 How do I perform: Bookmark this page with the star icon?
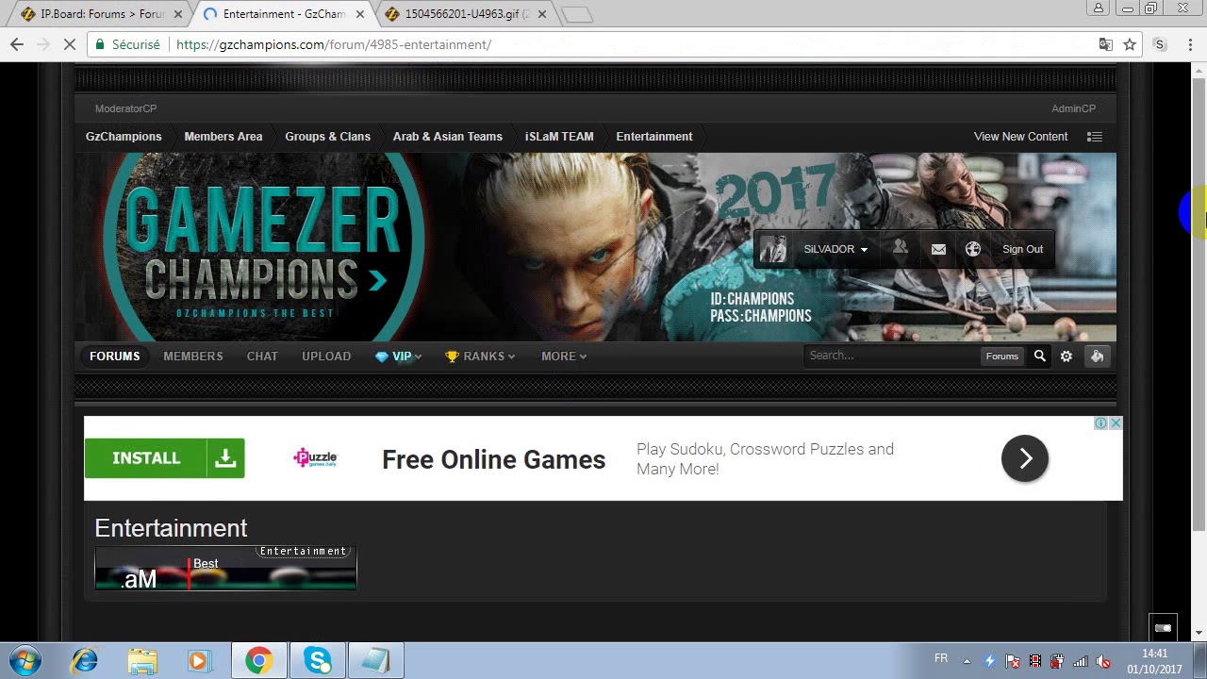click(1130, 44)
